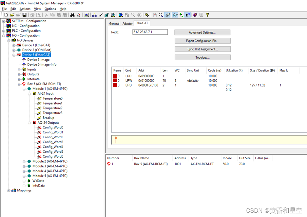Collapse Box 5 (AX-EM-RCM-ET) node

[x=19, y=84]
